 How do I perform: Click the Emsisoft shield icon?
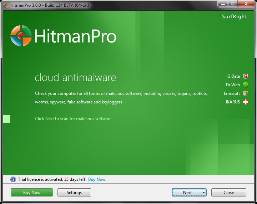245,93
